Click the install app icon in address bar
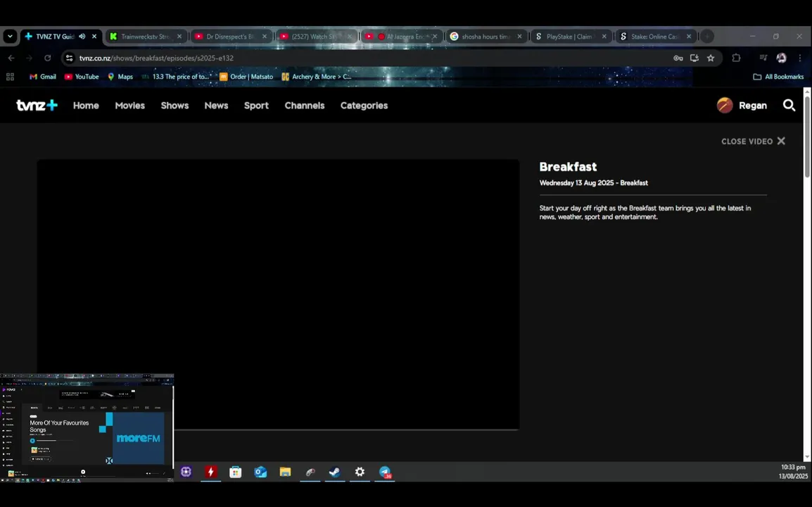This screenshot has width=812, height=507. pyautogui.click(x=694, y=58)
